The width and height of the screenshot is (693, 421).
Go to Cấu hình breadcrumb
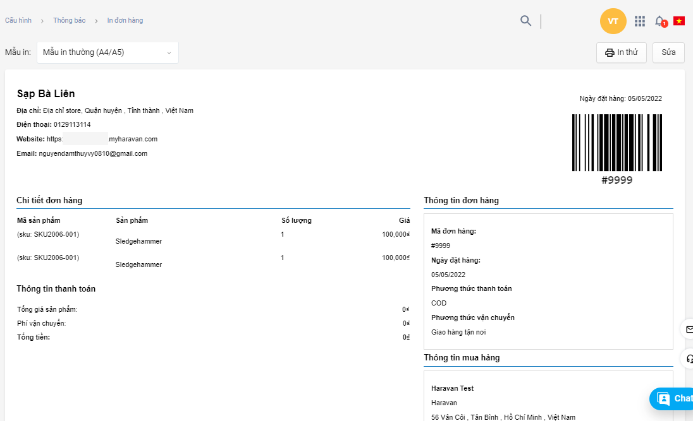(18, 21)
